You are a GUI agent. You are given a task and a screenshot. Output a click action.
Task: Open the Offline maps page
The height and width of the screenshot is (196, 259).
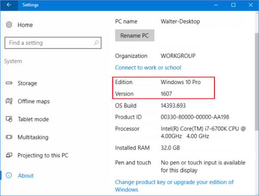(x=34, y=101)
